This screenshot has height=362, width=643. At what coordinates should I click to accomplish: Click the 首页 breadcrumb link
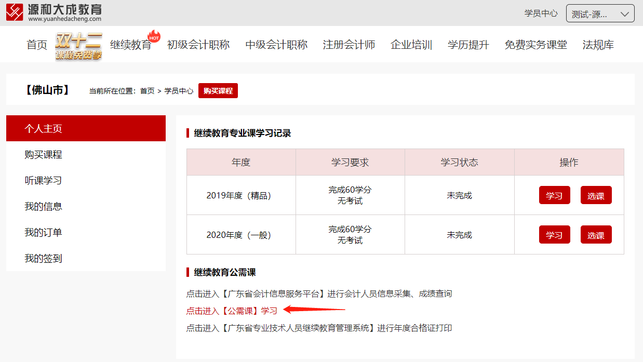coord(148,91)
